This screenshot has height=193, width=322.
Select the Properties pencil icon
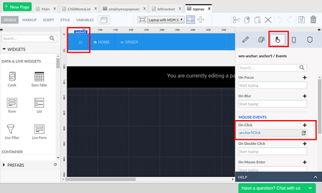click(245, 40)
